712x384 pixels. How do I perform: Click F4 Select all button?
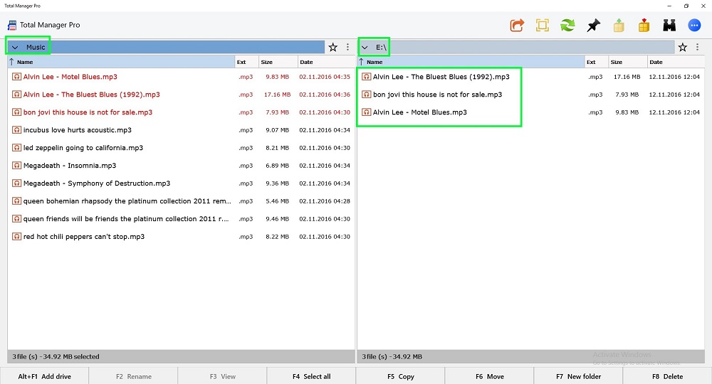click(x=312, y=376)
